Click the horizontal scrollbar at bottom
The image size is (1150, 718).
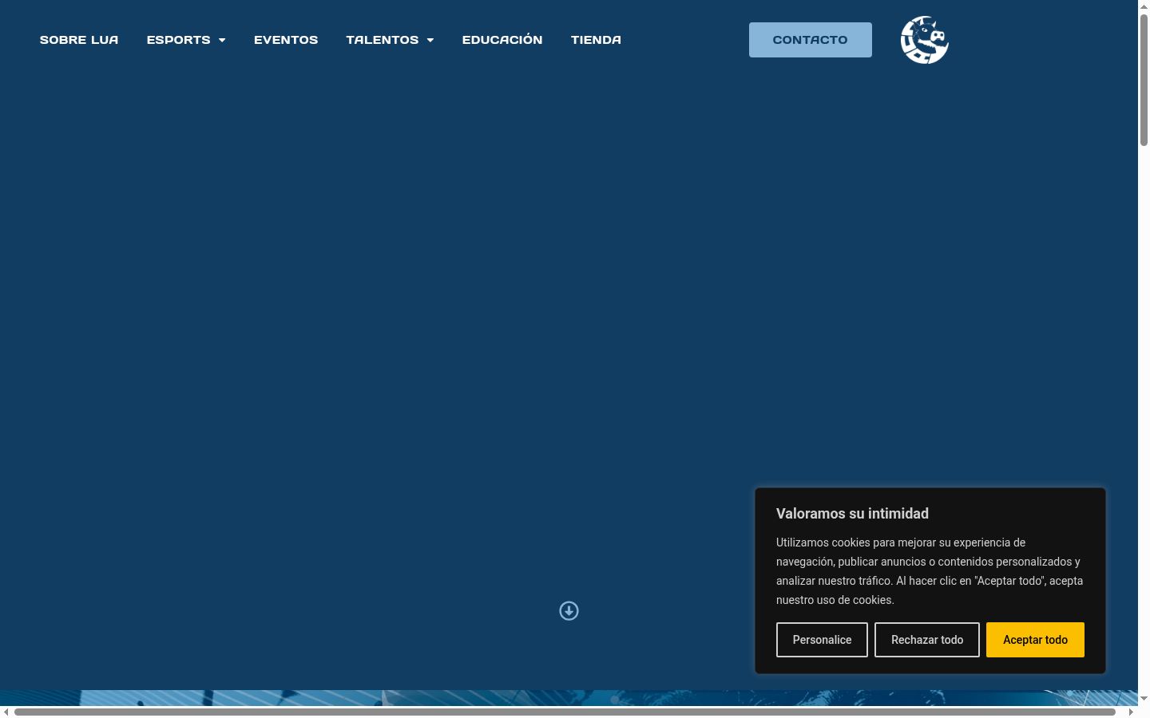pos(565,712)
